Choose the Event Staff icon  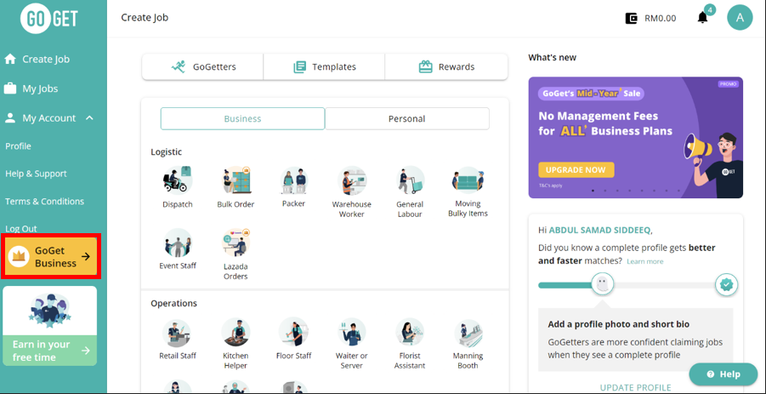tap(178, 243)
